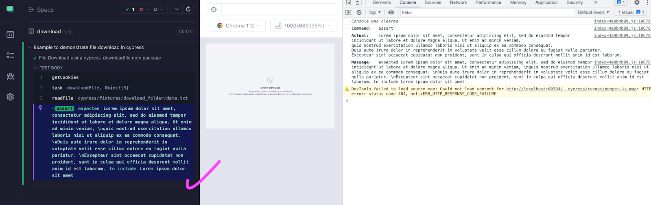This screenshot has width=651, height=205.
Task: Create live expression with eye icon
Action: tap(391, 13)
